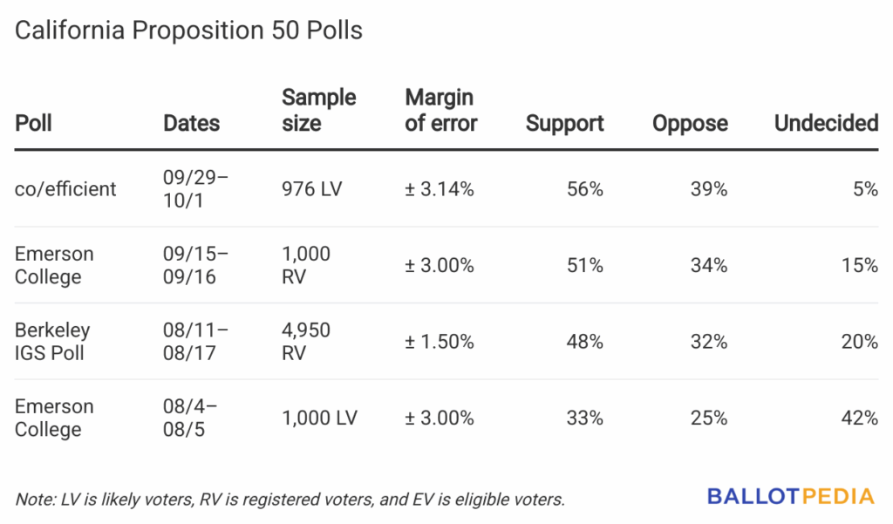893x524 pixels.
Task: Select the Dates column header
Action: (x=192, y=123)
